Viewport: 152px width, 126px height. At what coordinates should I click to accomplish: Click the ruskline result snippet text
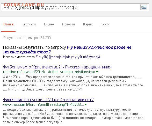click(73, 83)
